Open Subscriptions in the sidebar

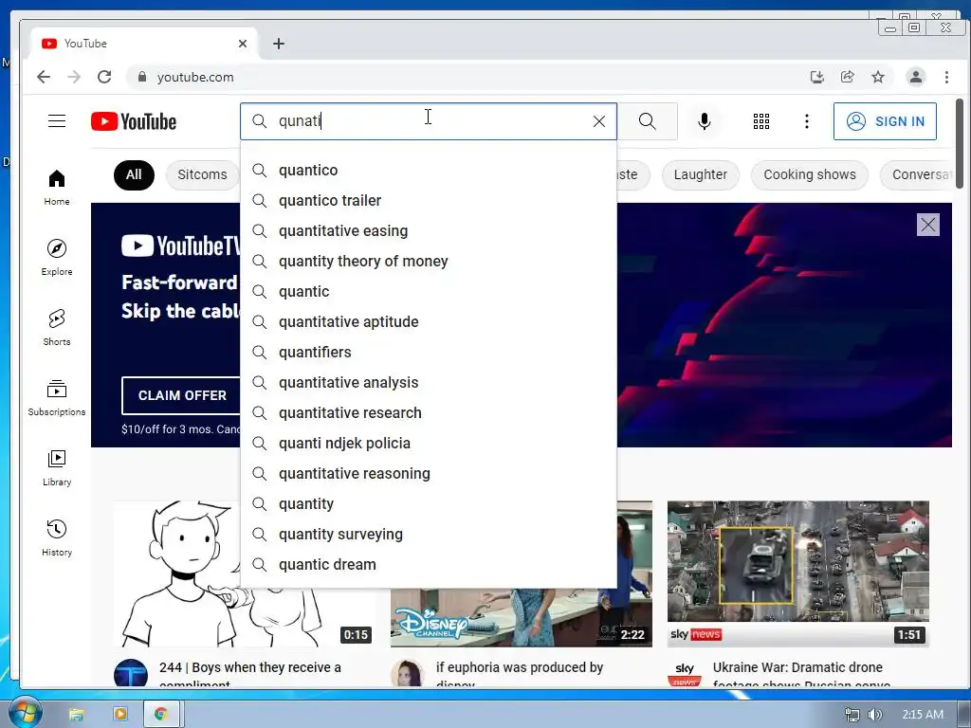pos(56,397)
